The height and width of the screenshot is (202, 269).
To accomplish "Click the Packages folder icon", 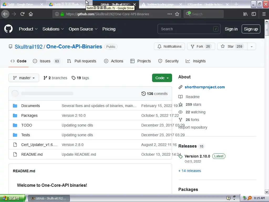I will 15,115.
